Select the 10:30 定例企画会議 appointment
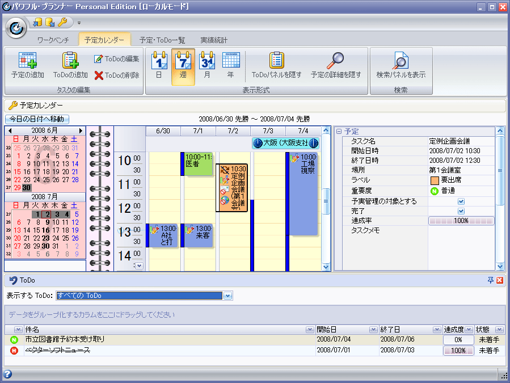Viewport: 510px width, 383px height. tap(232, 188)
